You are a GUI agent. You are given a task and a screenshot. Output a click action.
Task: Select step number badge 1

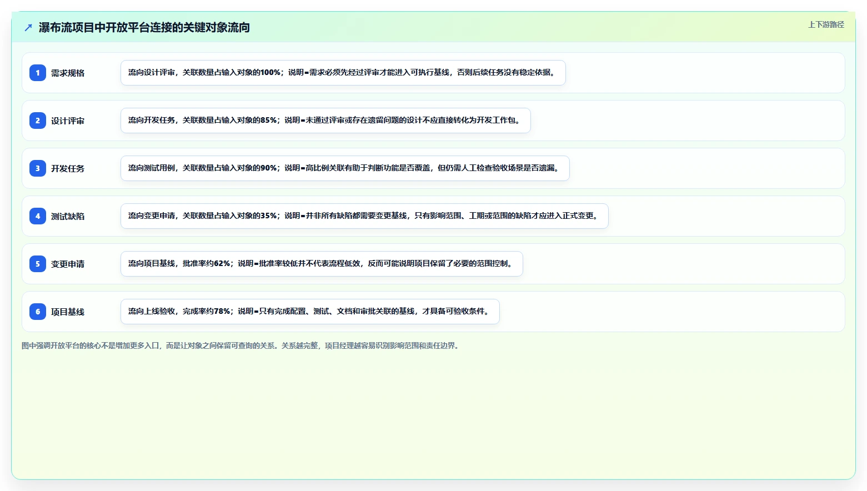click(38, 73)
